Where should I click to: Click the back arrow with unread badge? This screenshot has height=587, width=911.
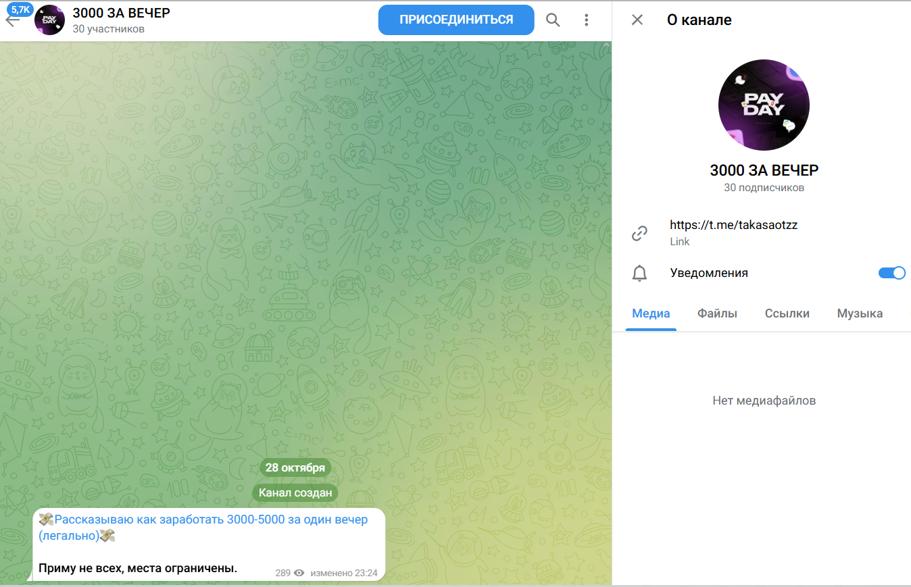point(12,22)
